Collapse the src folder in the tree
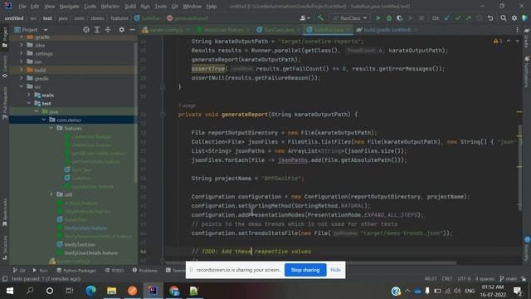 click(x=22, y=86)
